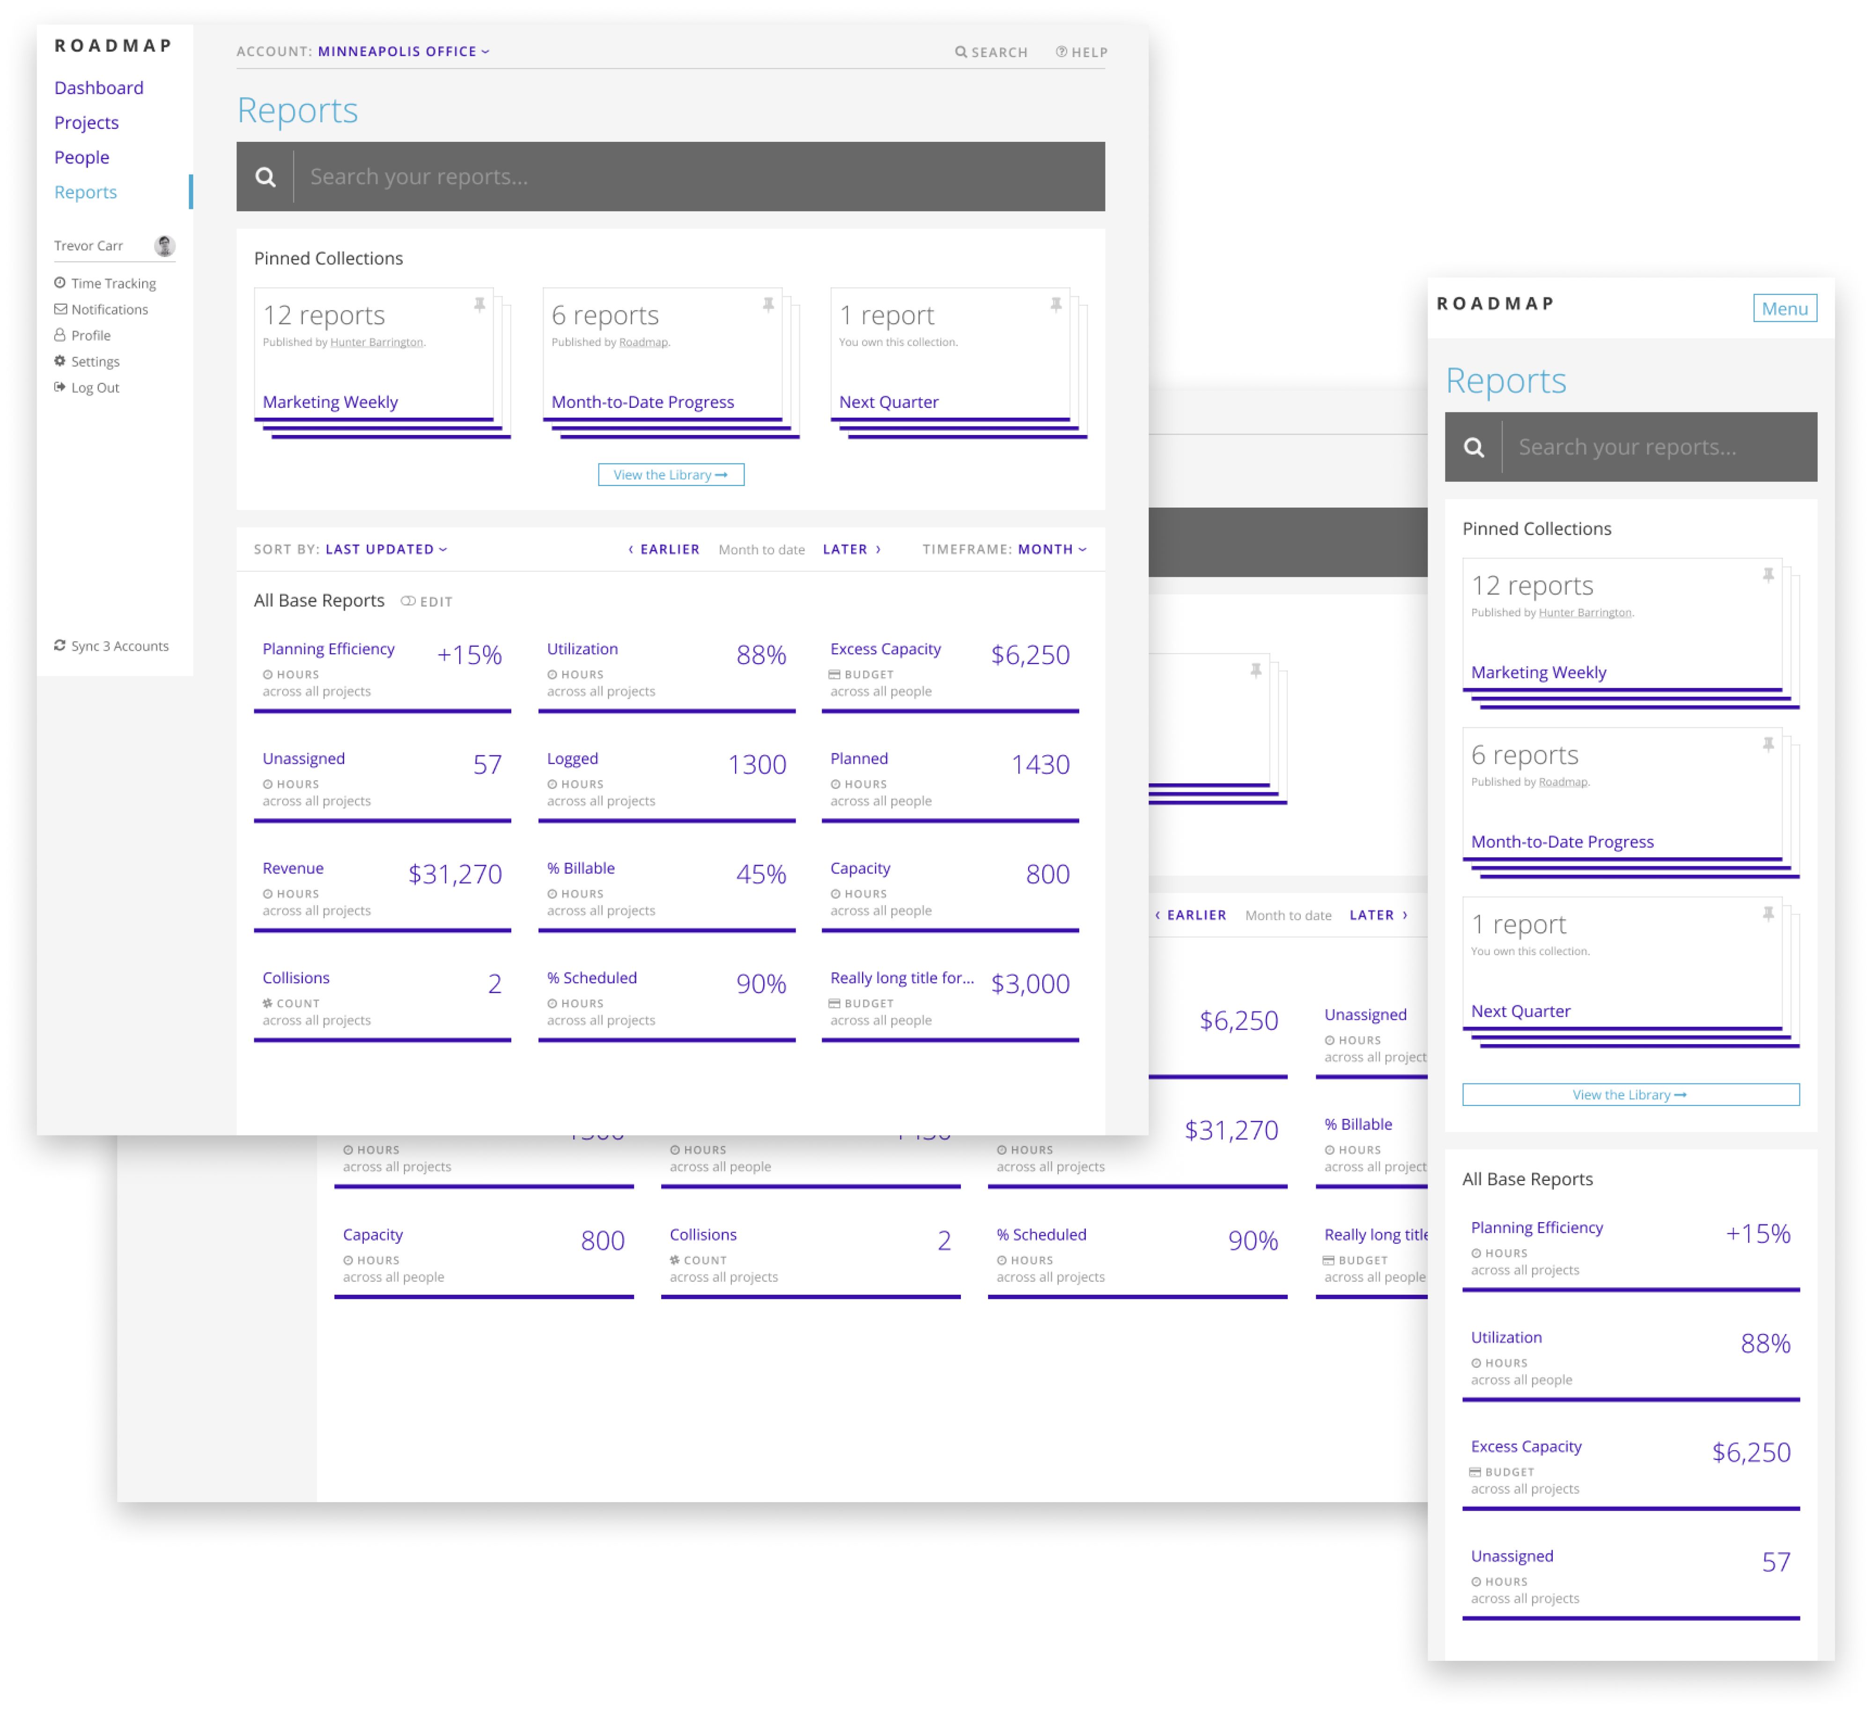Toggle the EDIT switch for All Base Reports
Viewport: 1873px width, 1710px height.
[x=408, y=601]
